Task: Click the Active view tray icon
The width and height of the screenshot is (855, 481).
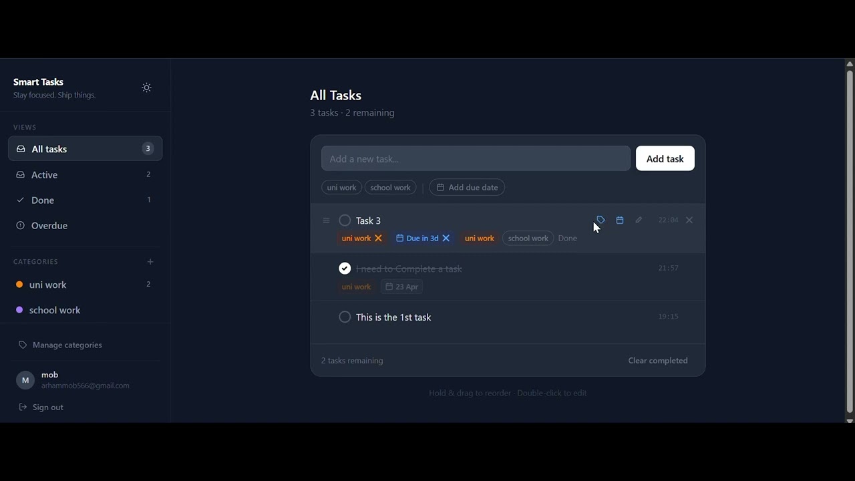Action: click(21, 174)
